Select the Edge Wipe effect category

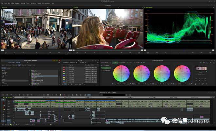[5, 75]
